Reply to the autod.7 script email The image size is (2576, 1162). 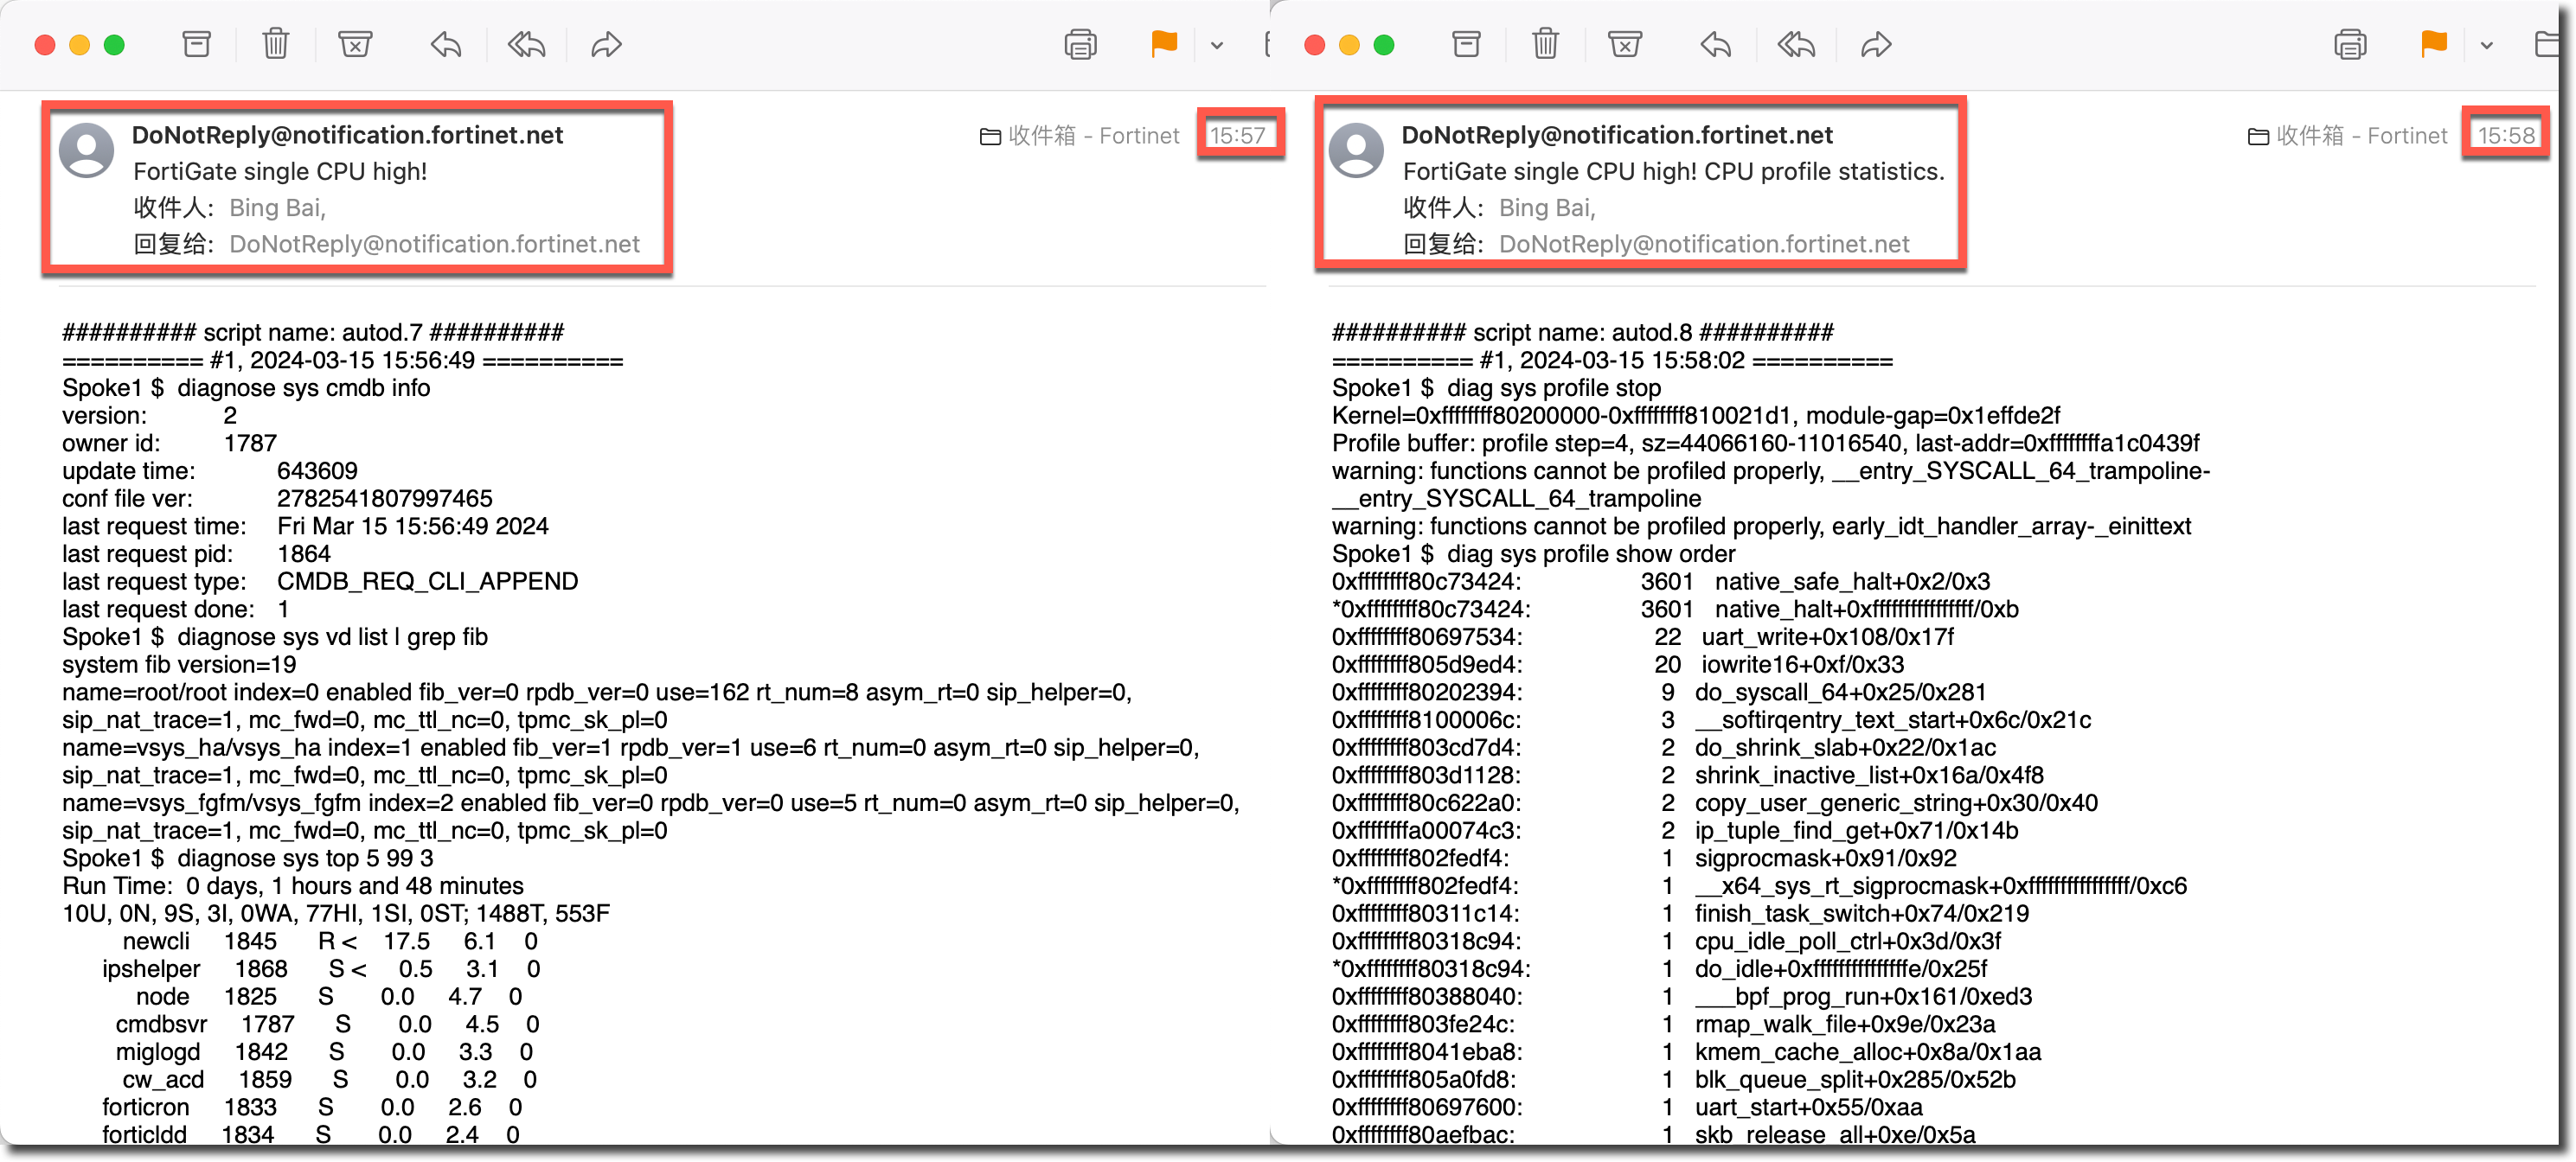click(446, 45)
